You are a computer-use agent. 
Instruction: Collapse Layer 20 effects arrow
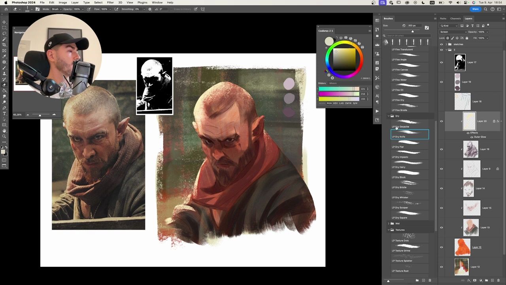tap(501, 121)
